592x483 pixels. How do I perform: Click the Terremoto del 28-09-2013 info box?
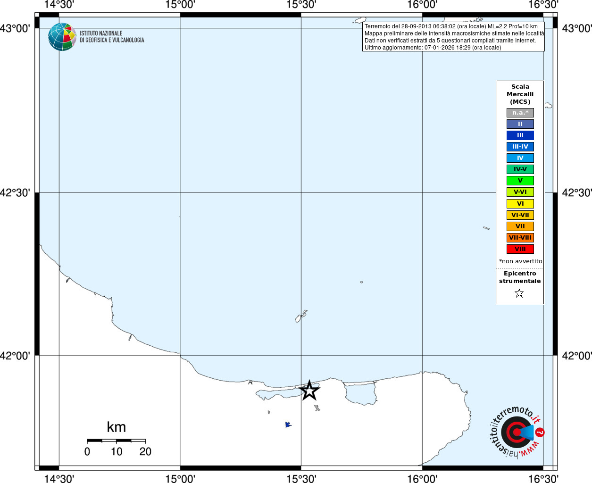453,37
